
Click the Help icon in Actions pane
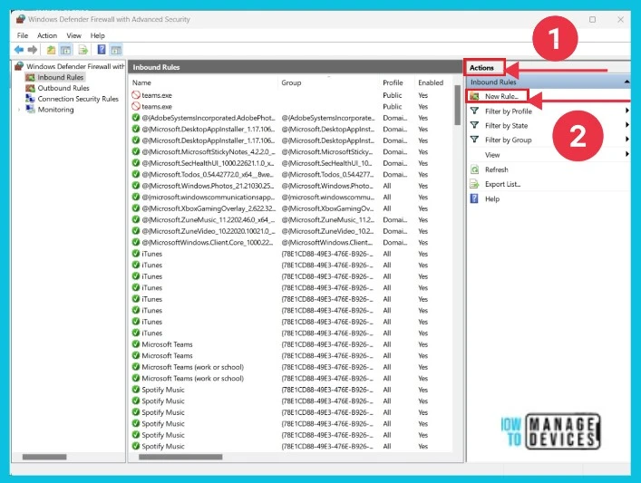(x=474, y=198)
